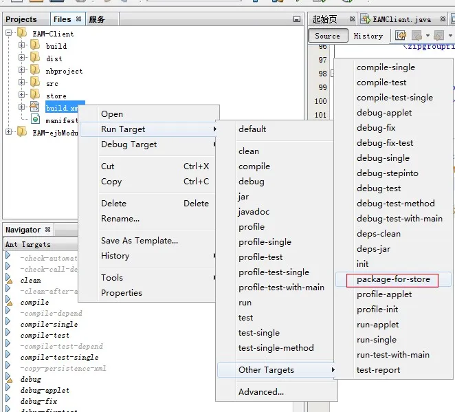The width and height of the screenshot is (455, 412).
Task: Toggle Source view in the editor
Action: click(327, 36)
